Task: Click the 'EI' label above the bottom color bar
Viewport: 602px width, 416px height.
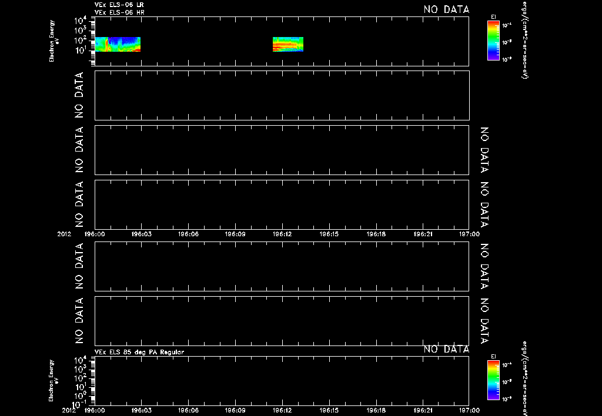Action: pyautogui.click(x=493, y=357)
